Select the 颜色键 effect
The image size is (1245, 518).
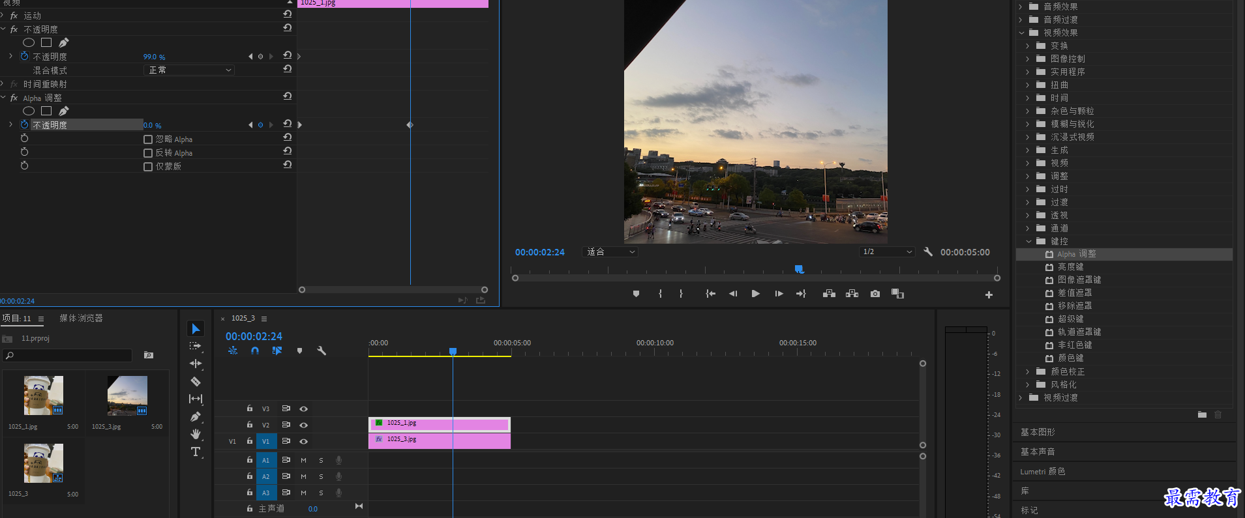tap(1070, 358)
